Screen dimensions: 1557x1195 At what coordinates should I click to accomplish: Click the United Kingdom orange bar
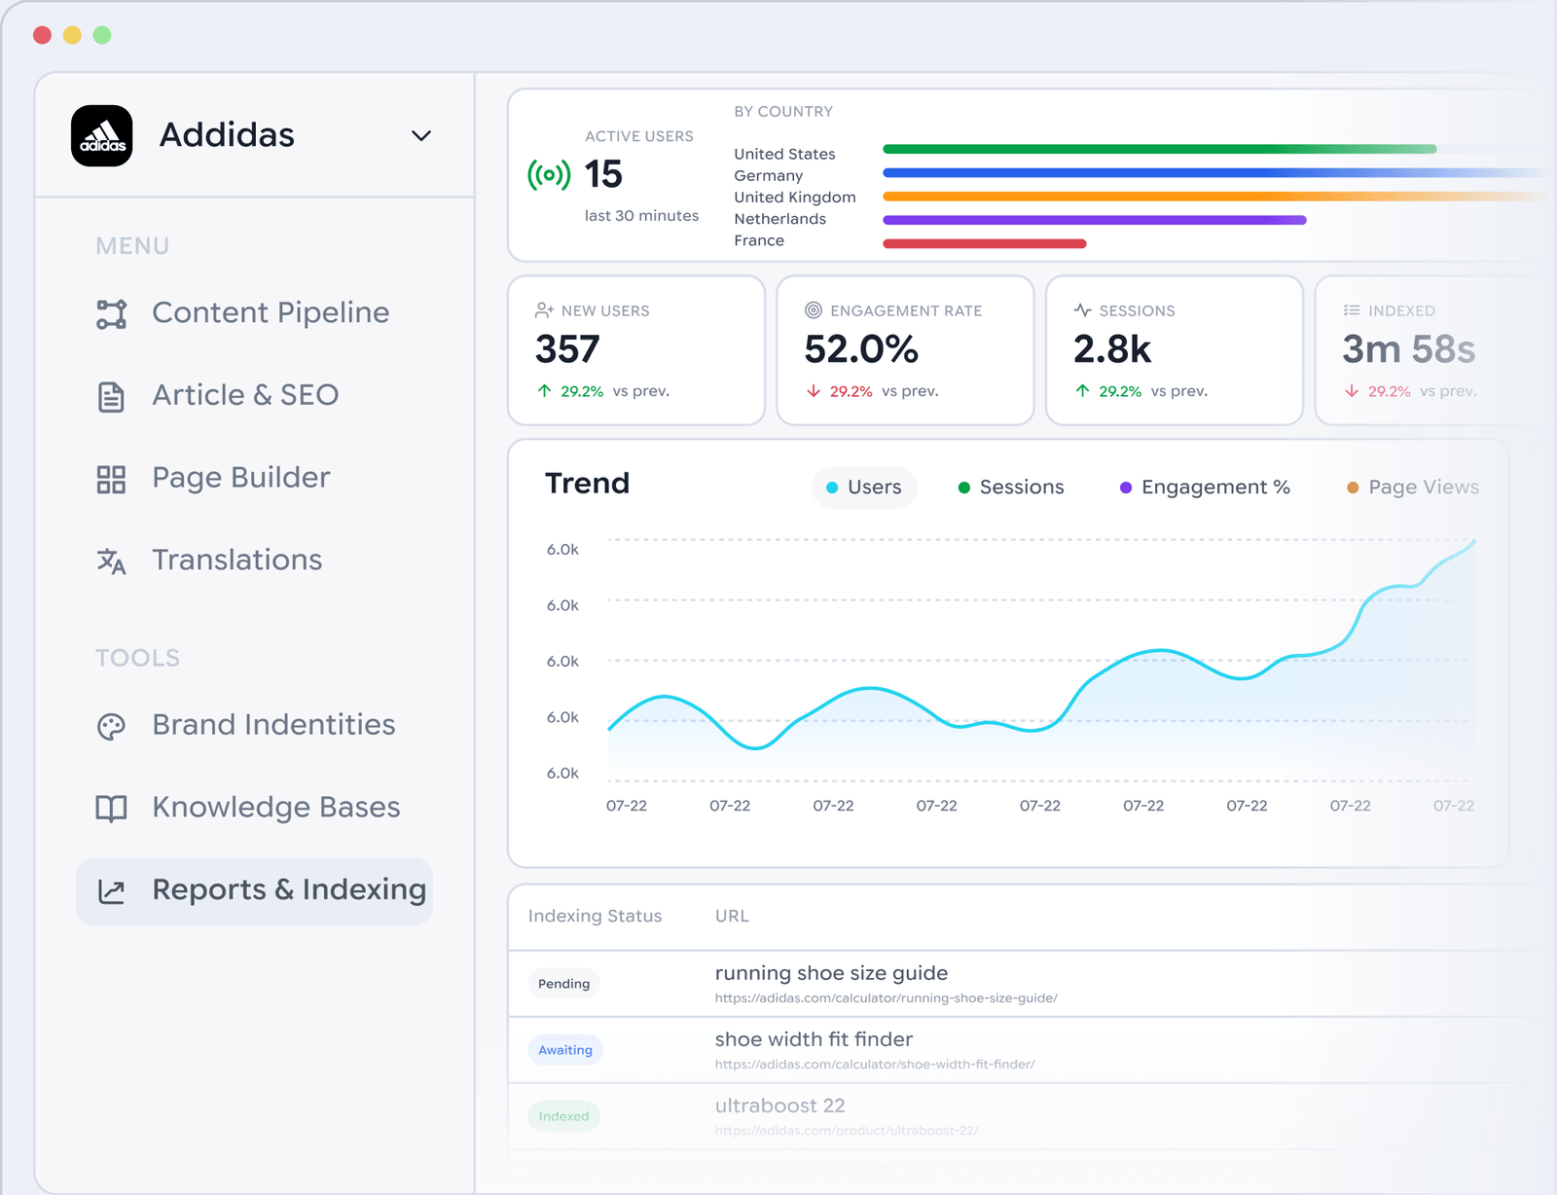click(x=1216, y=197)
